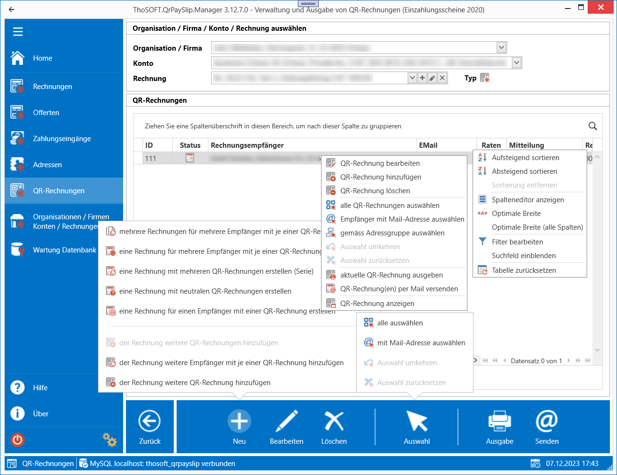Open Zahlungseingänge in the sidebar
617x475 pixels.
click(64, 139)
